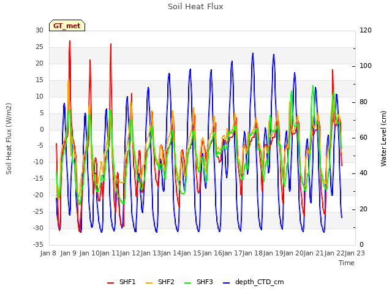Toggle the depth_CTD_cm legend entry

[x=253, y=282]
